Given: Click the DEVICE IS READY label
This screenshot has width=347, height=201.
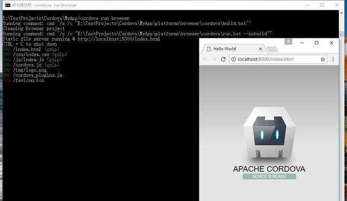Looking at the screenshot, I should [269, 177].
